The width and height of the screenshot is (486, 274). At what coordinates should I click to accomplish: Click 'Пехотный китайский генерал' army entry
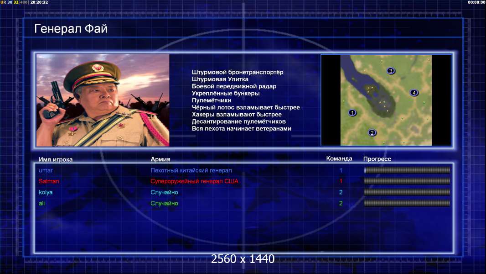pos(191,170)
